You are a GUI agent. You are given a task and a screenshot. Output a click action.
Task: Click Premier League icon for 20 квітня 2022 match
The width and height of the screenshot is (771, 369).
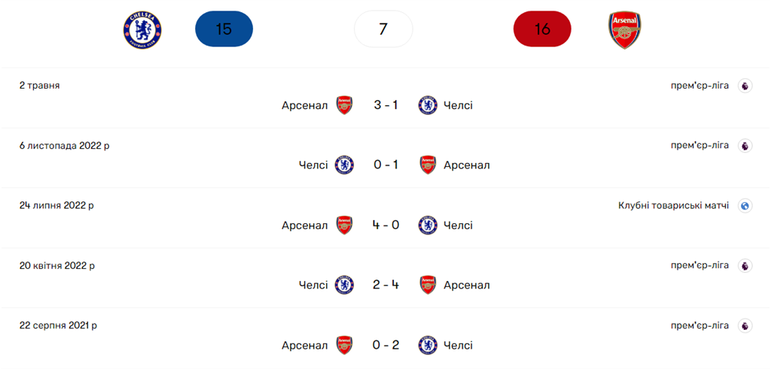(x=745, y=266)
